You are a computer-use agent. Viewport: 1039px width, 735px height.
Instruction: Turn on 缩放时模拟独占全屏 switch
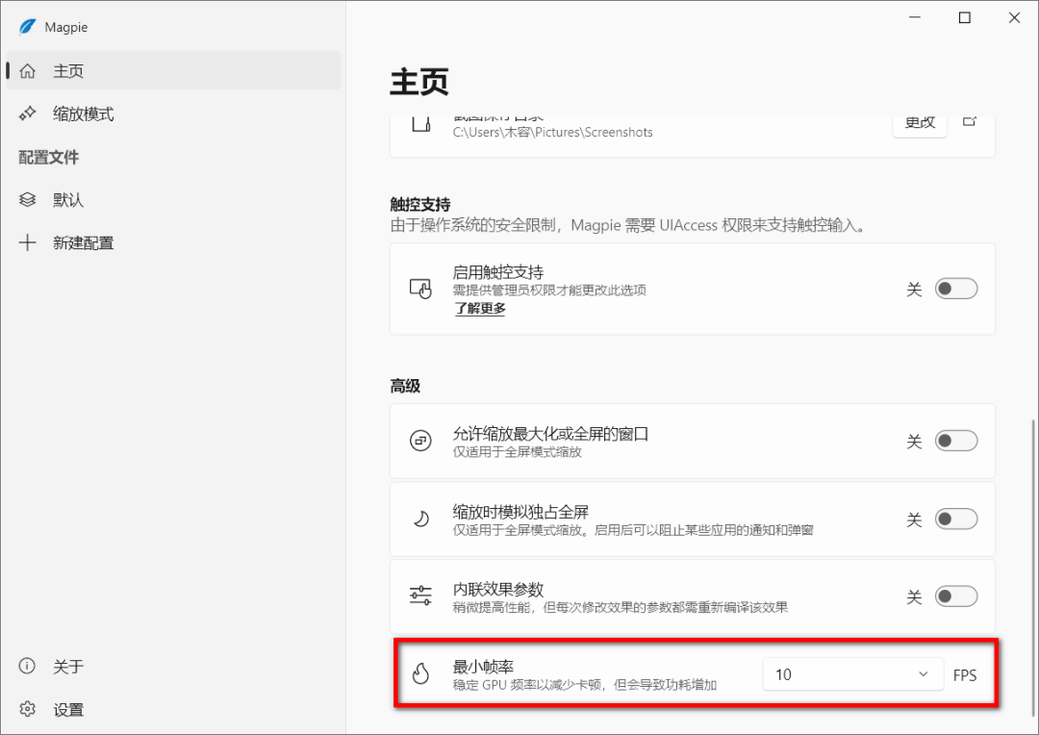tap(956, 520)
